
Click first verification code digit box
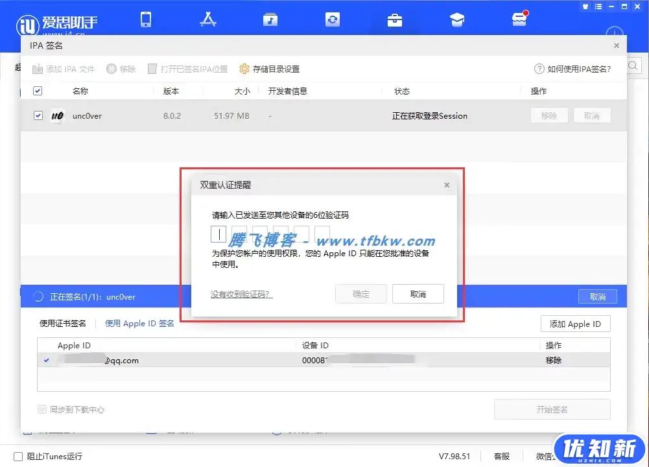218,234
